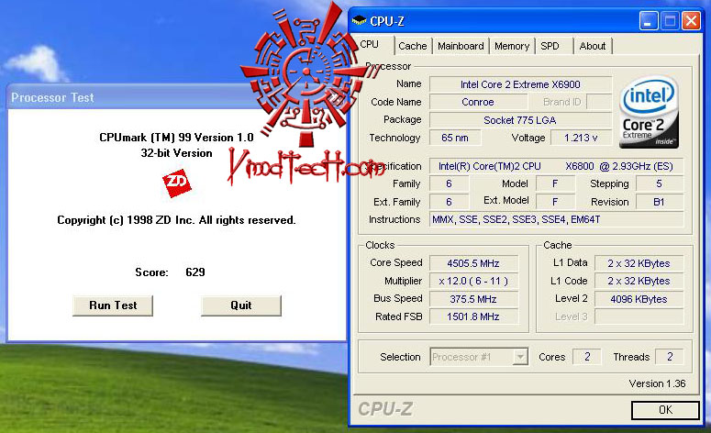The height and width of the screenshot is (433, 711).
Task: Click the Multiplier value 'x 12.0 ( 6 - 11 )'
Action: click(473, 281)
